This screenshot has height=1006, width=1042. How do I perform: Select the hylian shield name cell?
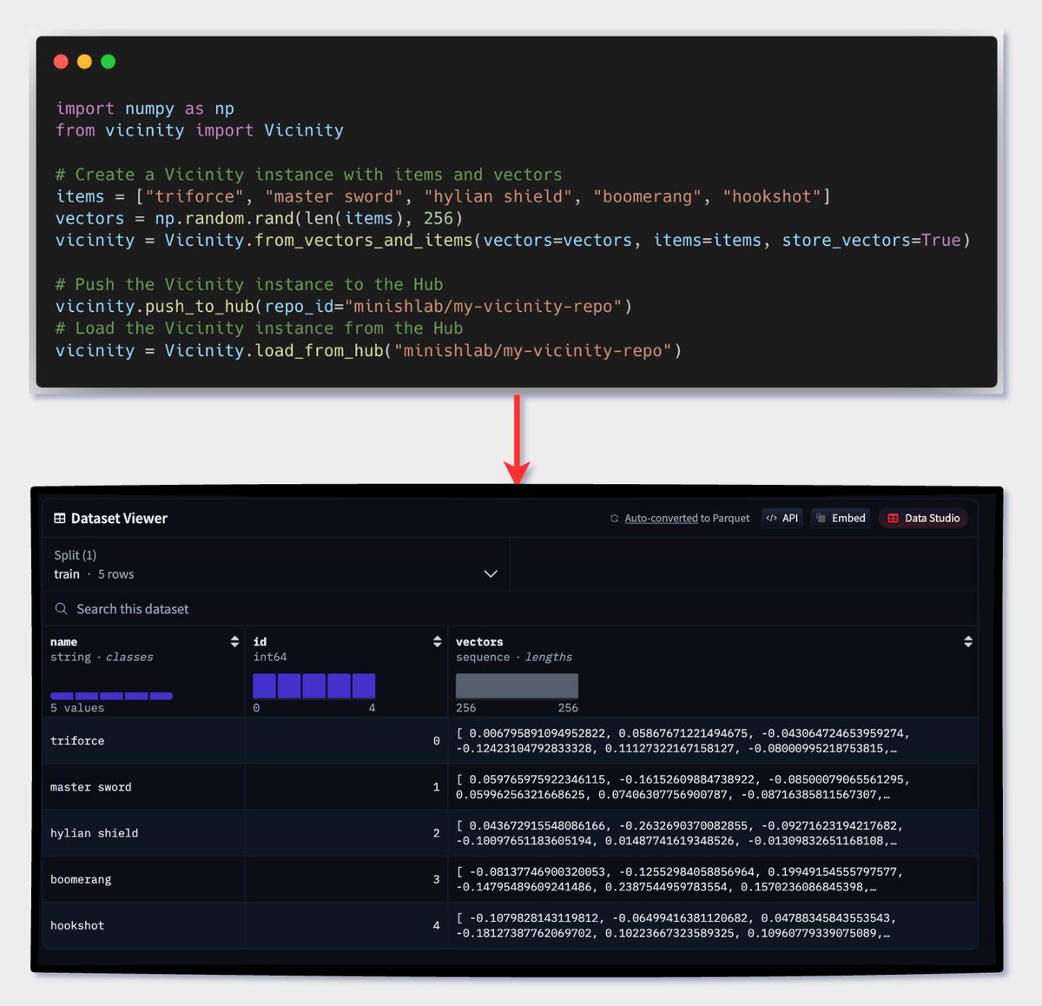click(x=143, y=833)
